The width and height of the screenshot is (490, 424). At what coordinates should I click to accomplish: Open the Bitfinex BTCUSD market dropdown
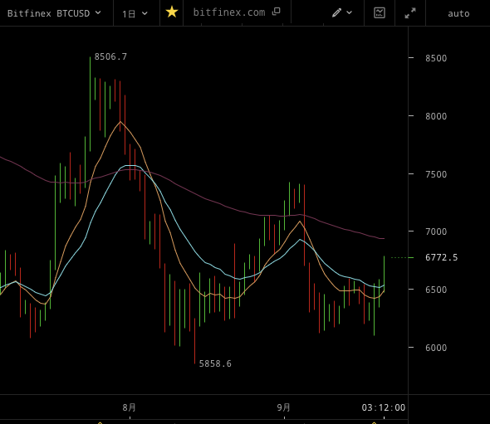pos(54,13)
